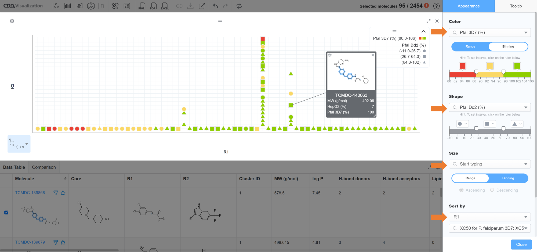This screenshot has height=252, width=537.
Task: Collapse the plot legend panel
Action: (423, 31)
